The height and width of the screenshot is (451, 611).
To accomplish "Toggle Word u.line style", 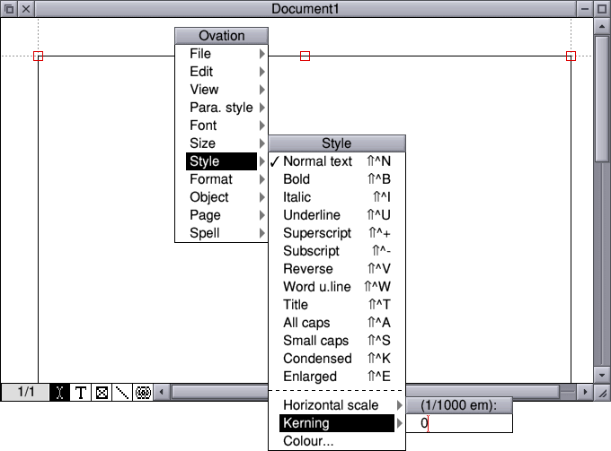I will [337, 286].
